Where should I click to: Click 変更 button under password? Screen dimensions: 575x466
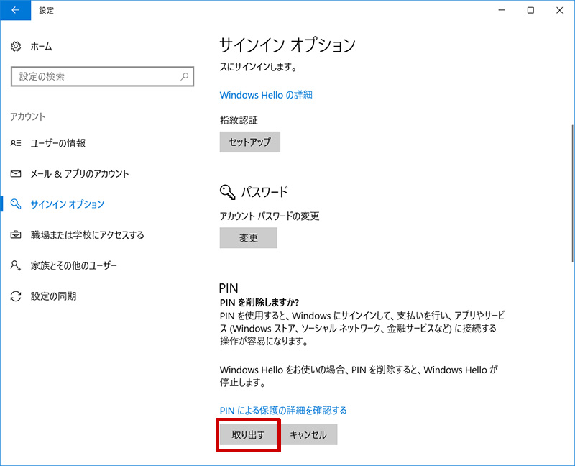coord(249,238)
